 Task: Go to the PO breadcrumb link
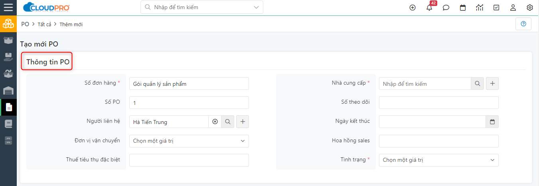pos(25,24)
